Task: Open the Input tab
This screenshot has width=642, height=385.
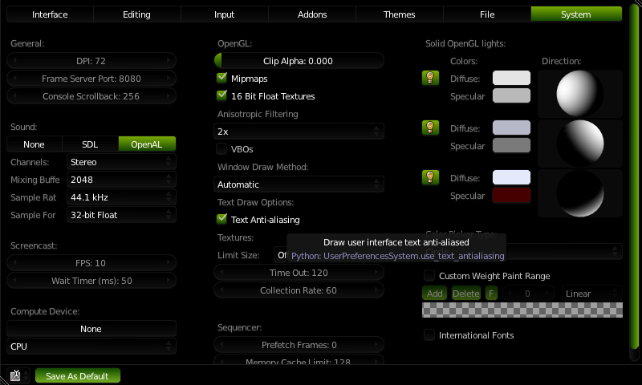Action: pyautogui.click(x=225, y=14)
